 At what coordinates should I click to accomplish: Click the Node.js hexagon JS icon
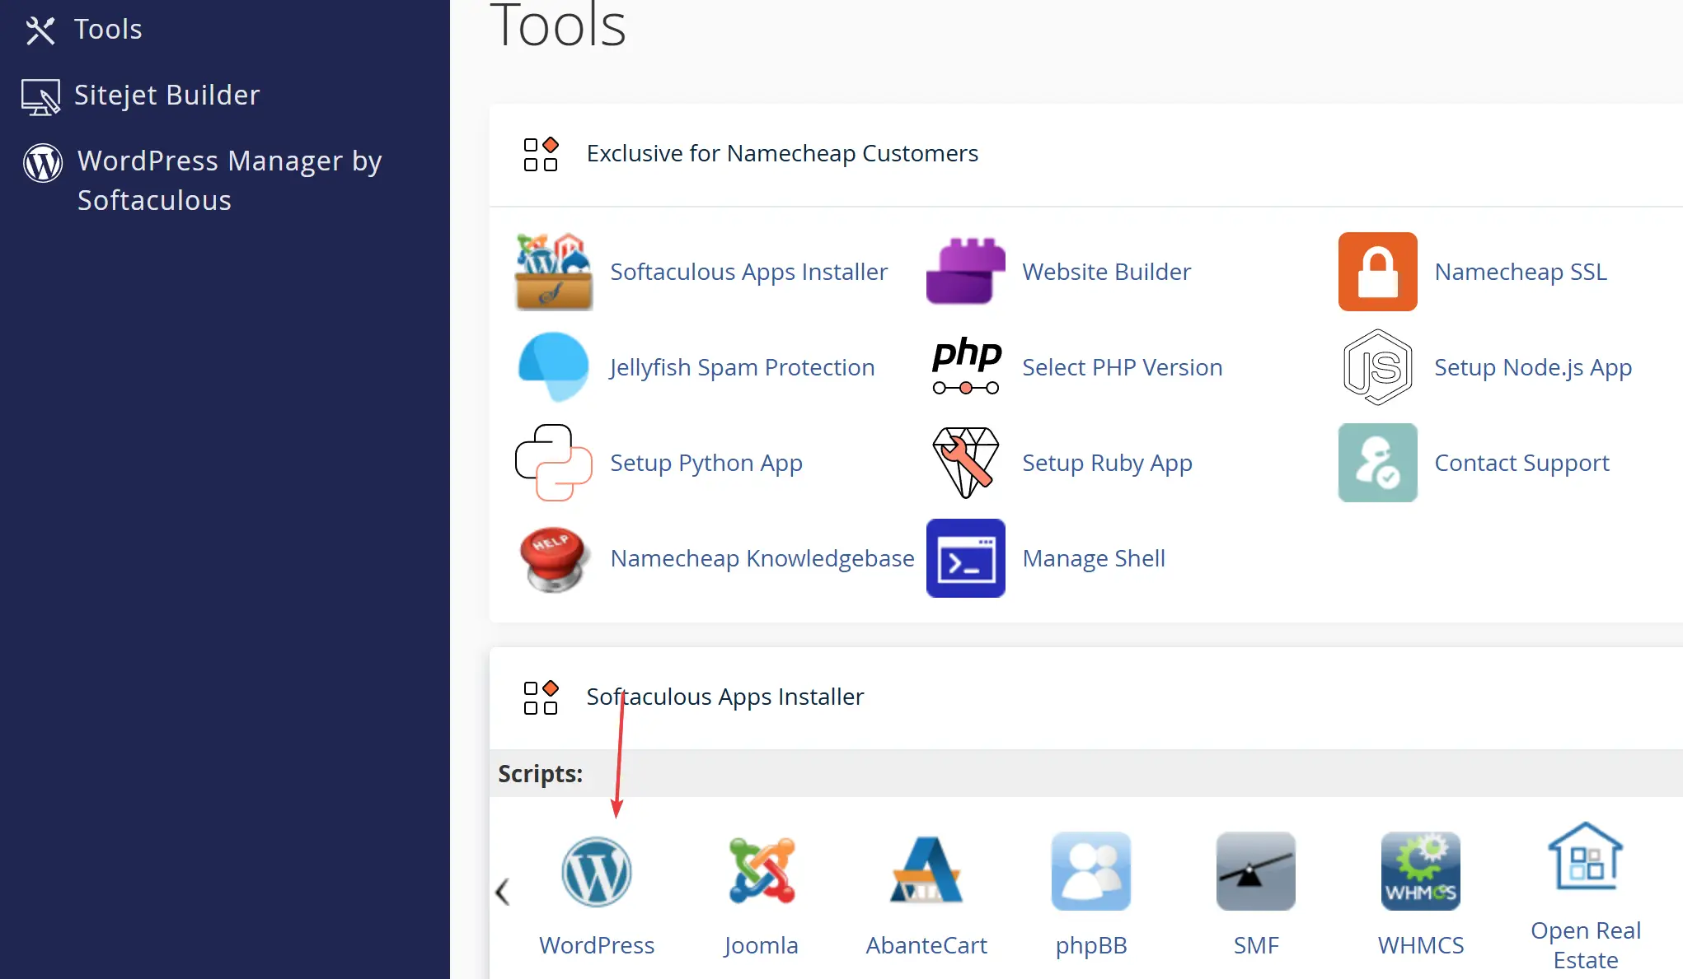pos(1377,367)
